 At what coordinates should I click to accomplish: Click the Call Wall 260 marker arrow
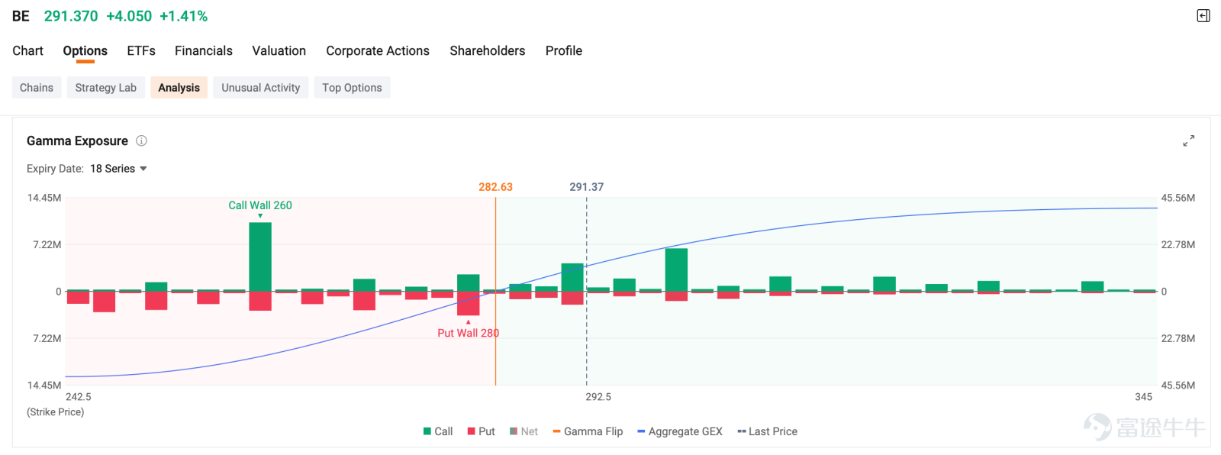click(260, 216)
